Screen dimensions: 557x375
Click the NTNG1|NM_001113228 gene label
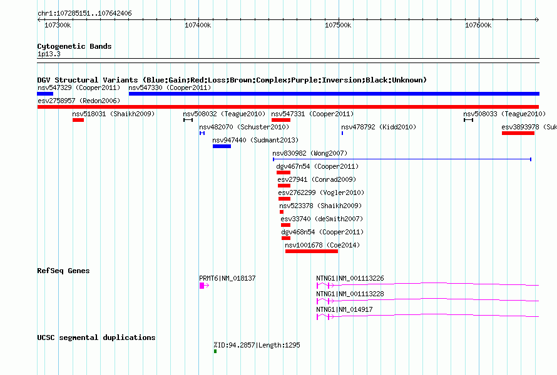coord(350,294)
